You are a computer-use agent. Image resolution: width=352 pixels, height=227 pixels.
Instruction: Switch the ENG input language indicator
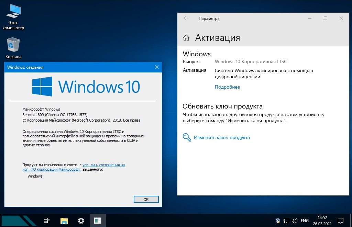tap(305, 221)
